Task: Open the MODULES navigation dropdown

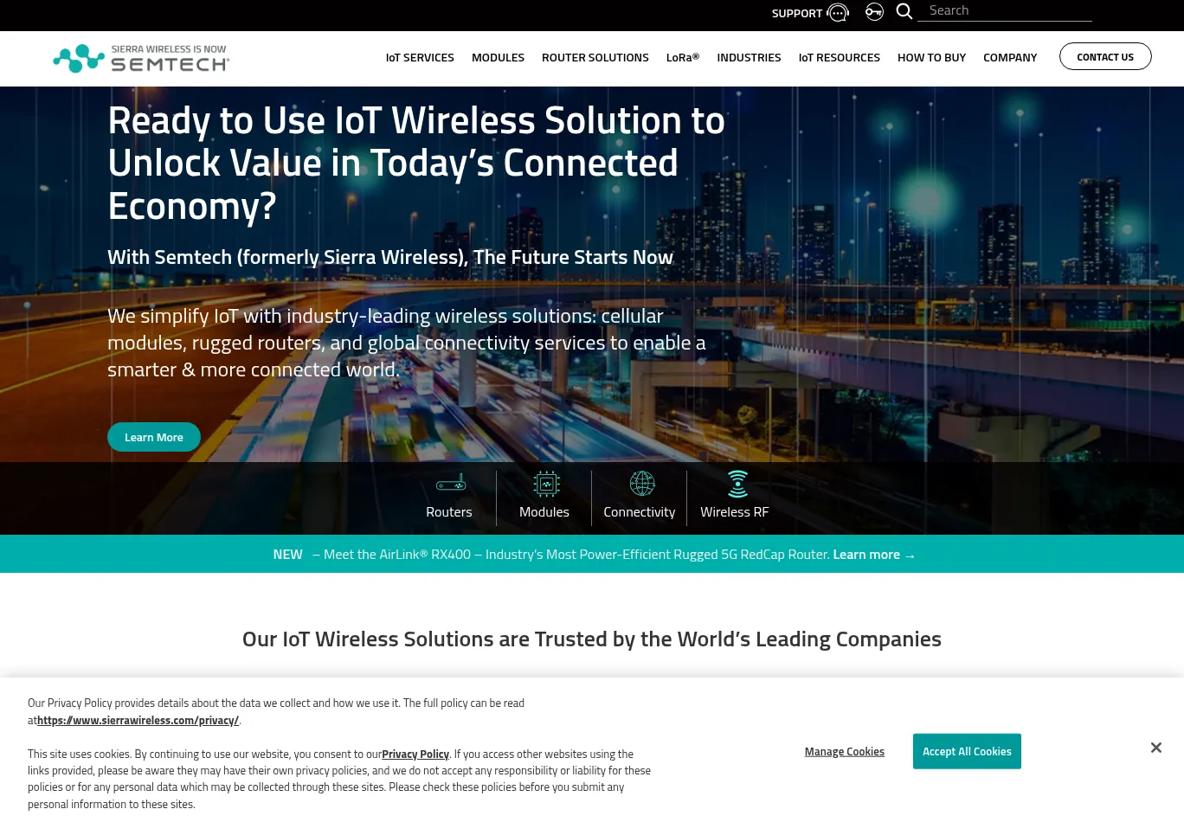Action: click(x=498, y=57)
